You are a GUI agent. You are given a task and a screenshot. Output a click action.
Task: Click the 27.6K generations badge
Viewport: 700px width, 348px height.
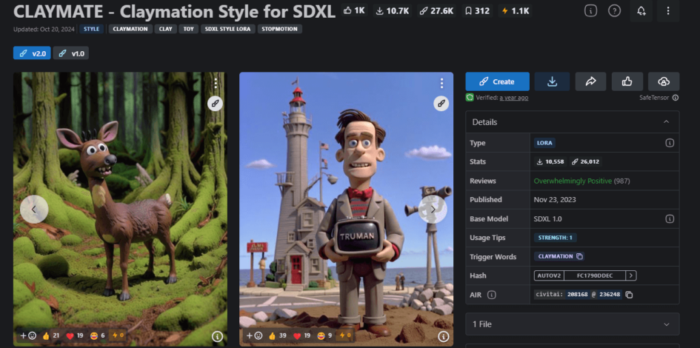tap(437, 11)
